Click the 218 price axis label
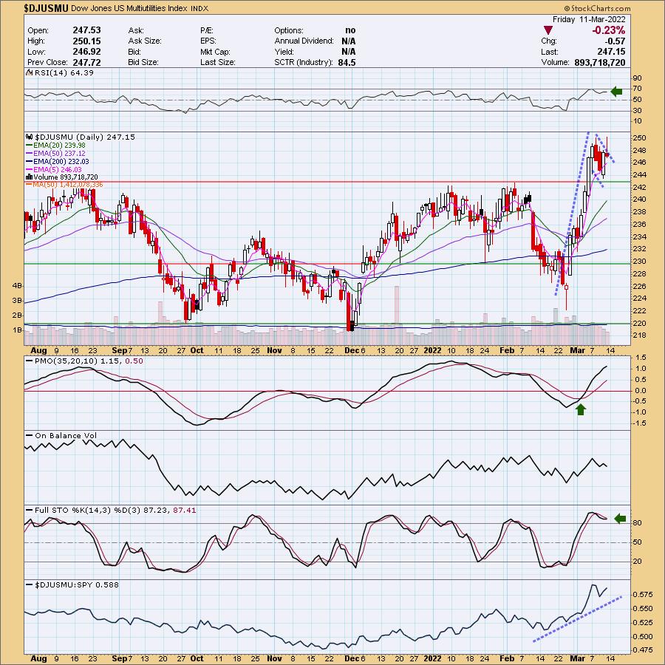This screenshot has width=665, height=665. coord(641,335)
